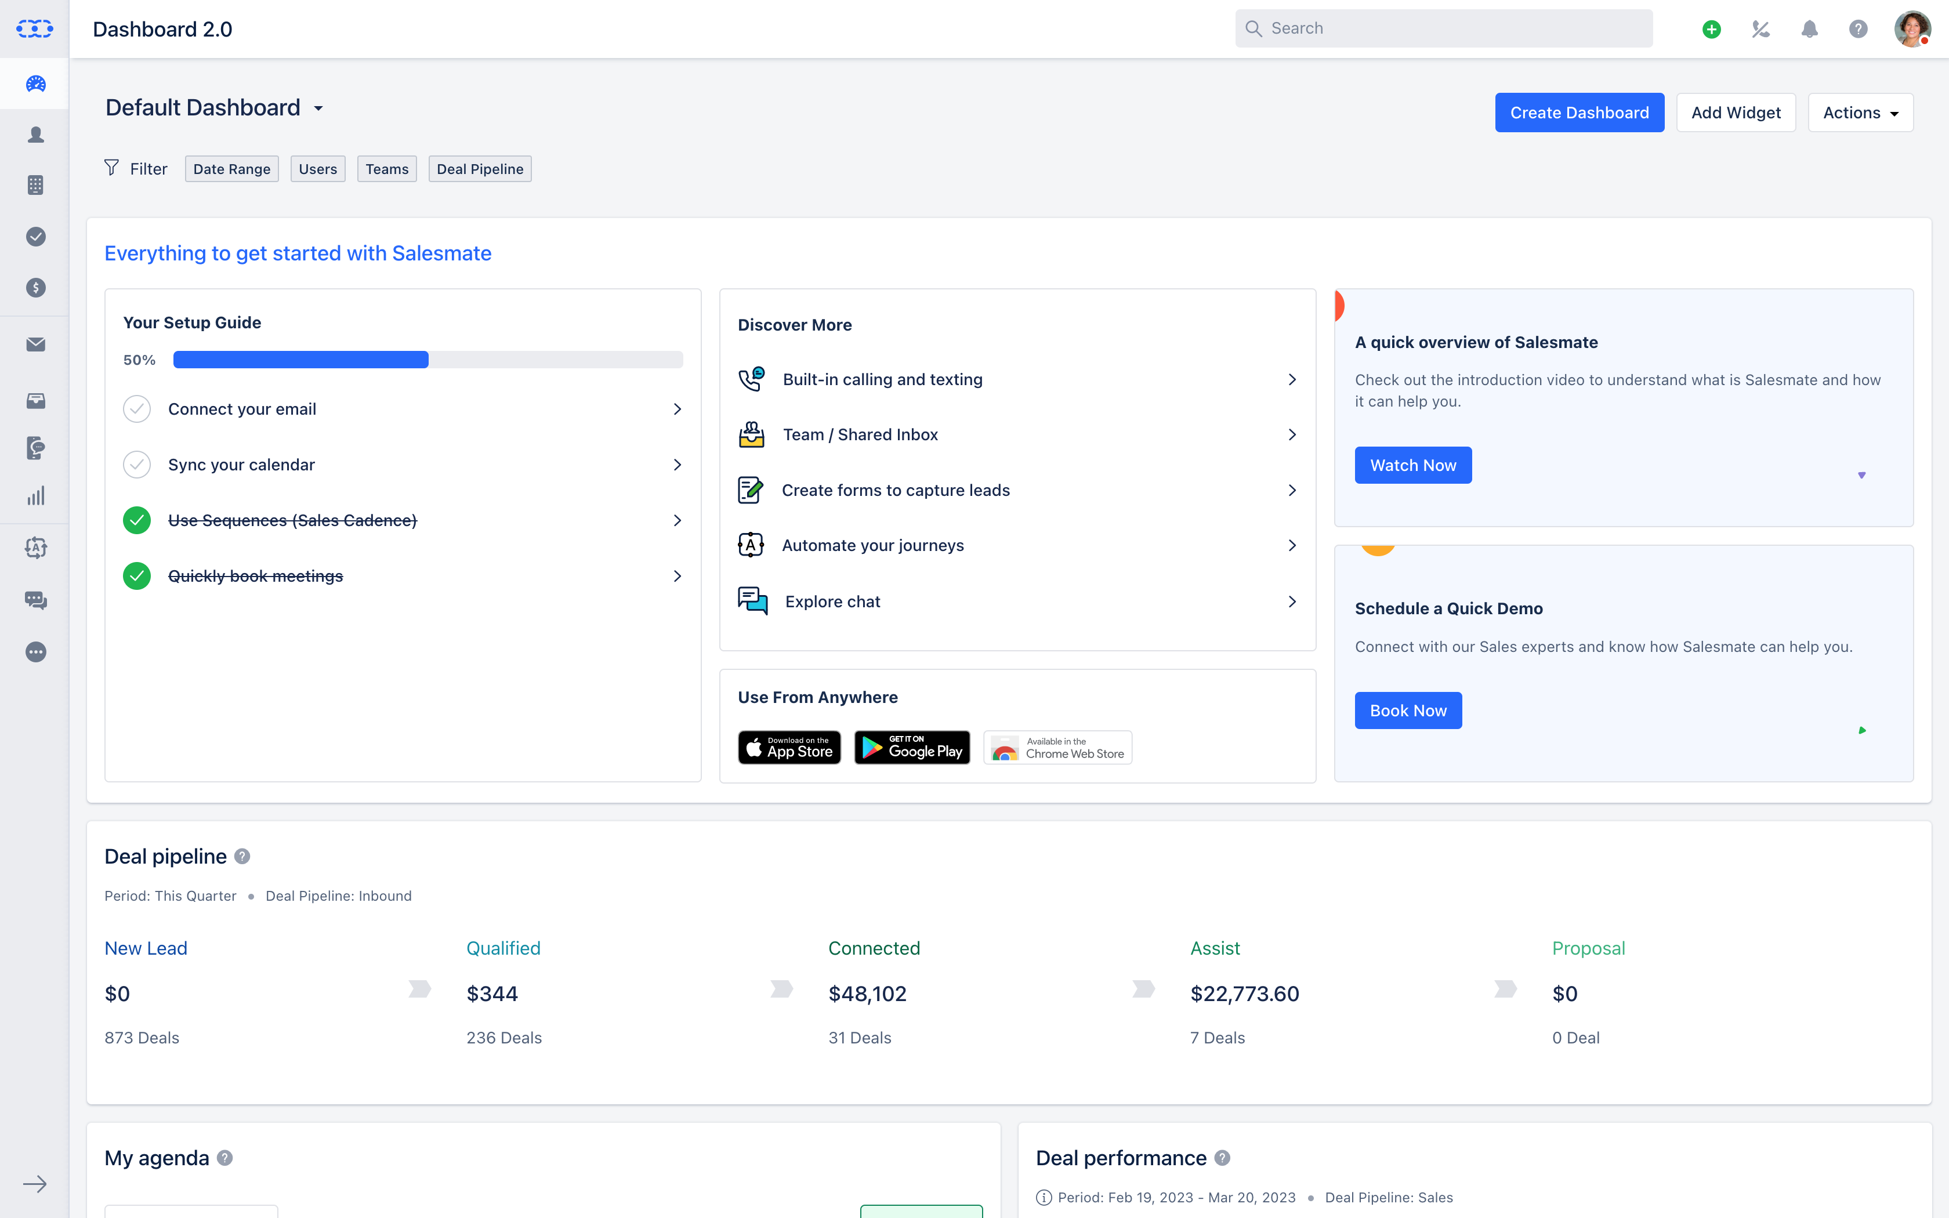
Task: Toggle the Connect your email check circle
Action: (x=137, y=409)
